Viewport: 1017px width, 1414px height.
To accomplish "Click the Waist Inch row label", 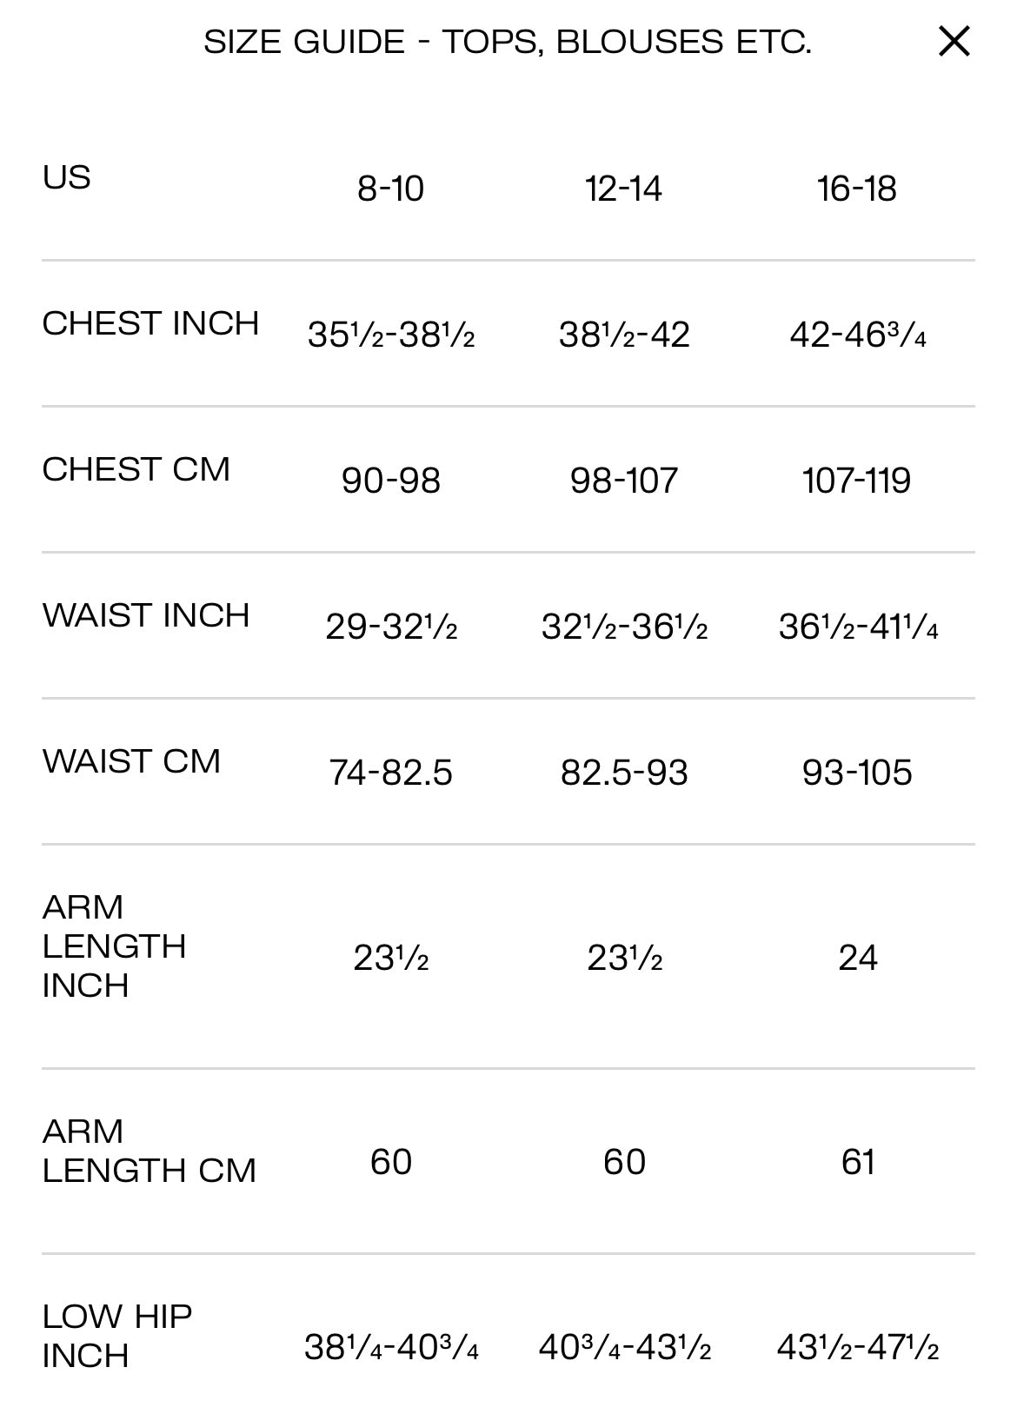I will tap(146, 615).
